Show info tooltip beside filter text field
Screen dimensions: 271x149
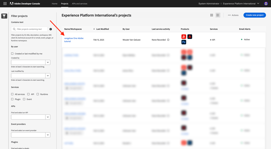click(x=51, y=29)
